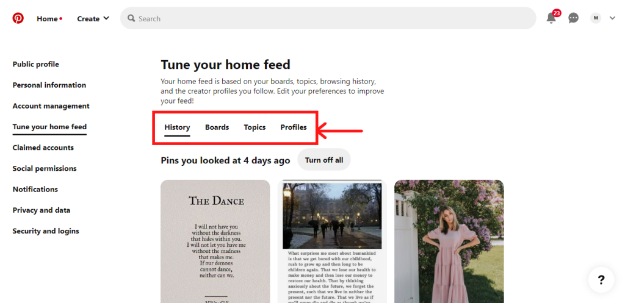Click the search magnifier icon
This screenshot has height=303, width=625.
[131, 18]
